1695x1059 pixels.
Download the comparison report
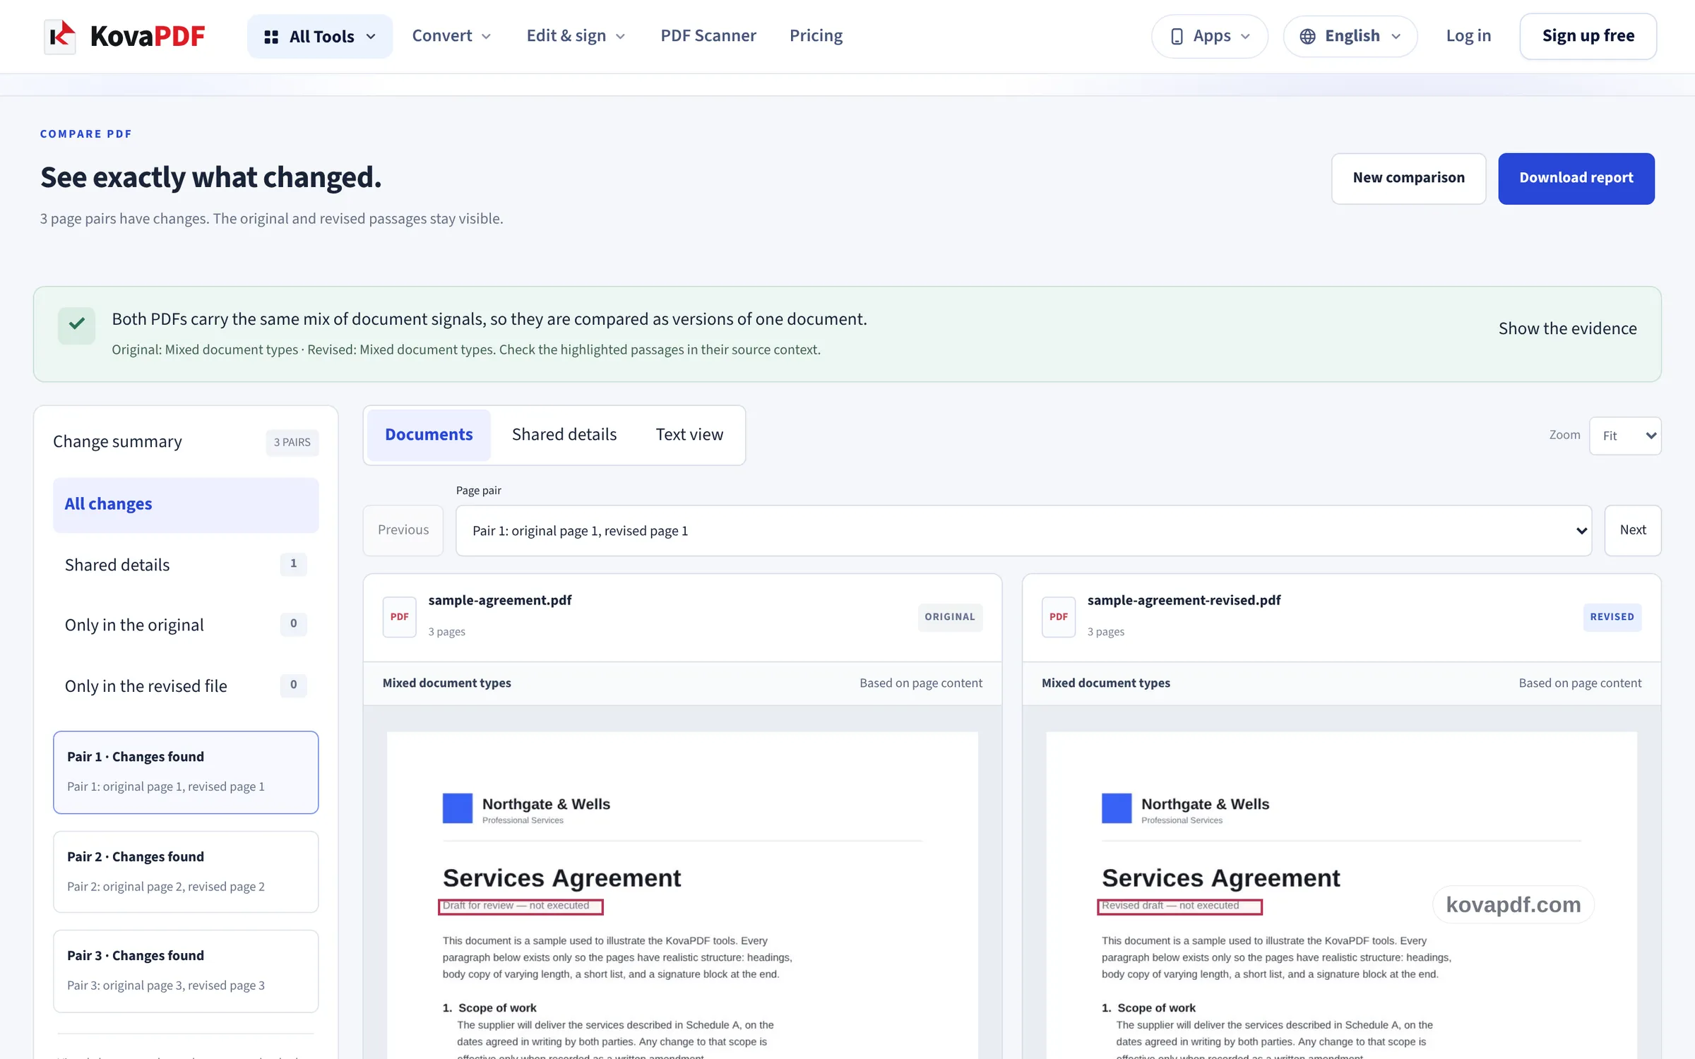click(x=1576, y=179)
